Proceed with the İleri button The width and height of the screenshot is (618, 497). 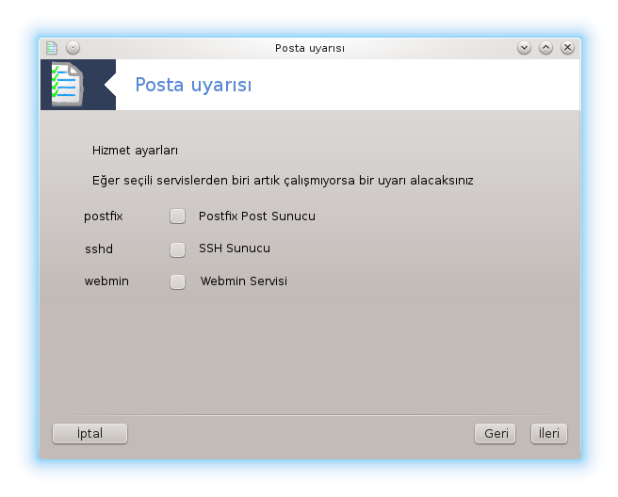click(x=548, y=434)
